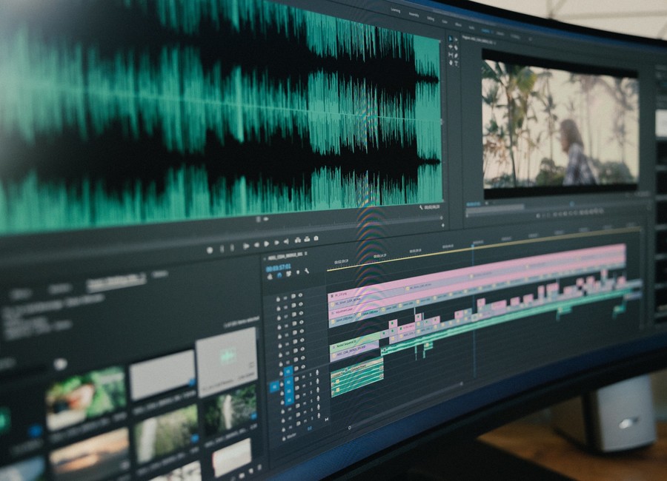This screenshot has height=481, width=667.
Task: Go to Out point in Source monitor
Action: (286, 241)
